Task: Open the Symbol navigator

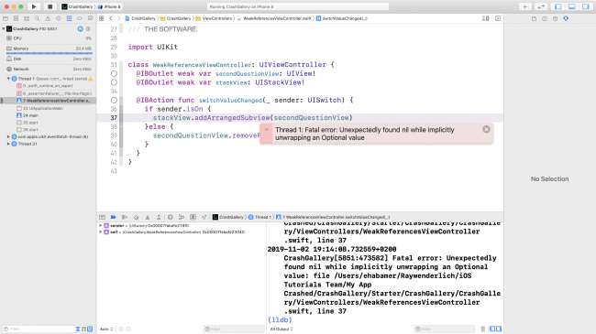Action: [x=27, y=18]
